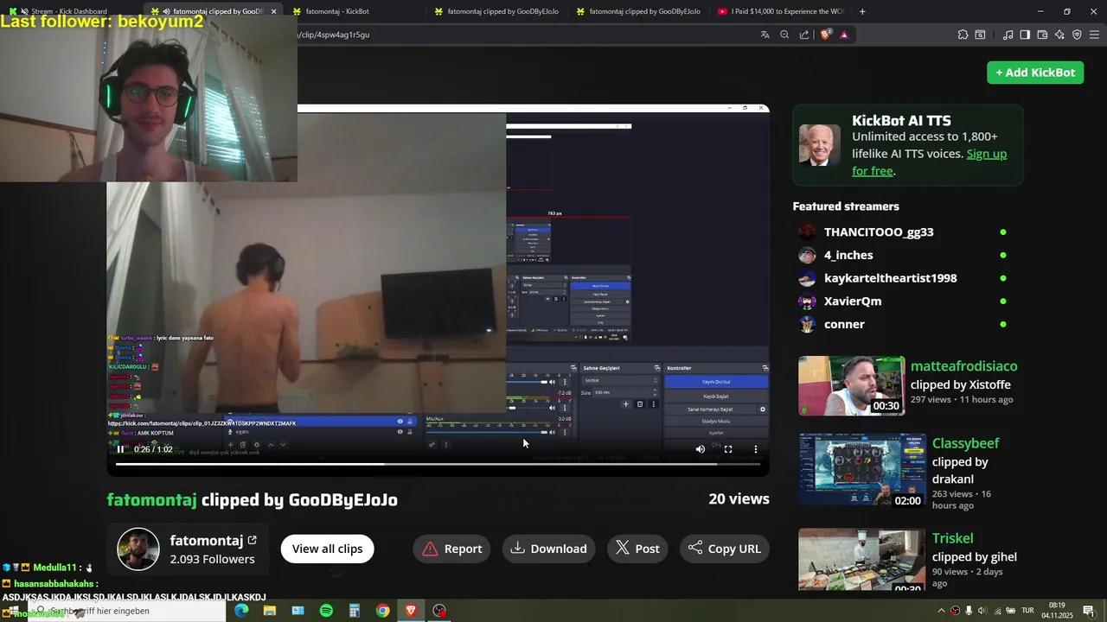Copy the clip URL
Image resolution: width=1107 pixels, height=622 pixels.
(x=725, y=549)
